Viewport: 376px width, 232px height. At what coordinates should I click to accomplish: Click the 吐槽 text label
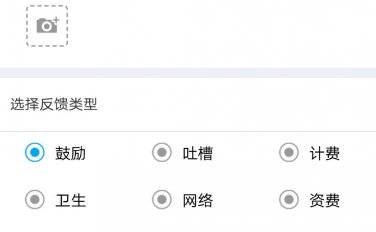tap(198, 153)
